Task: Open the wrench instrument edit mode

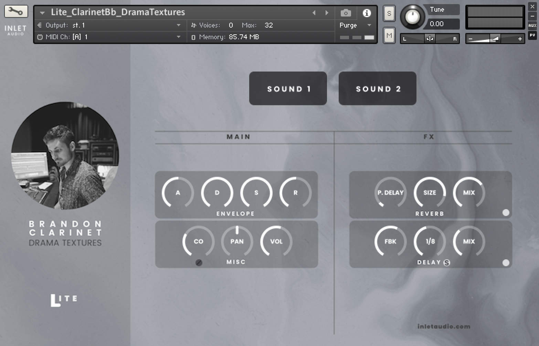Action: point(16,11)
